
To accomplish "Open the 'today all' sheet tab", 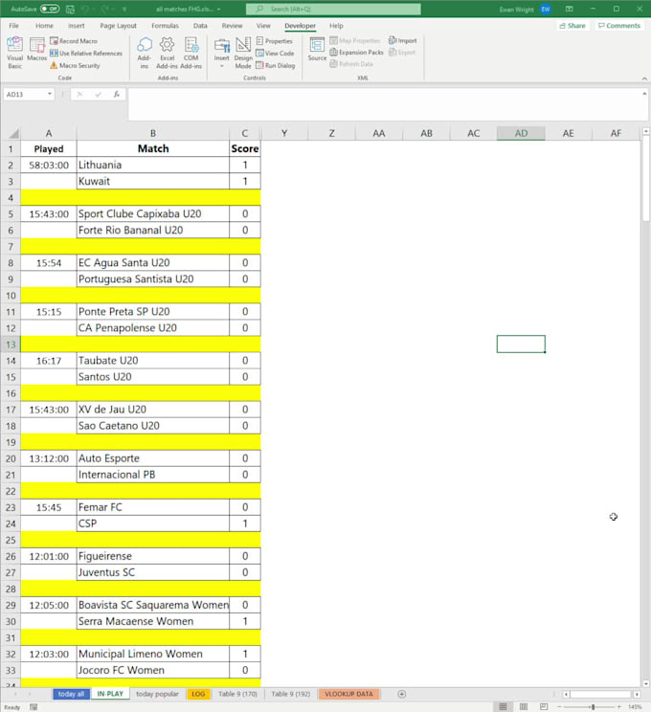I will [71, 694].
